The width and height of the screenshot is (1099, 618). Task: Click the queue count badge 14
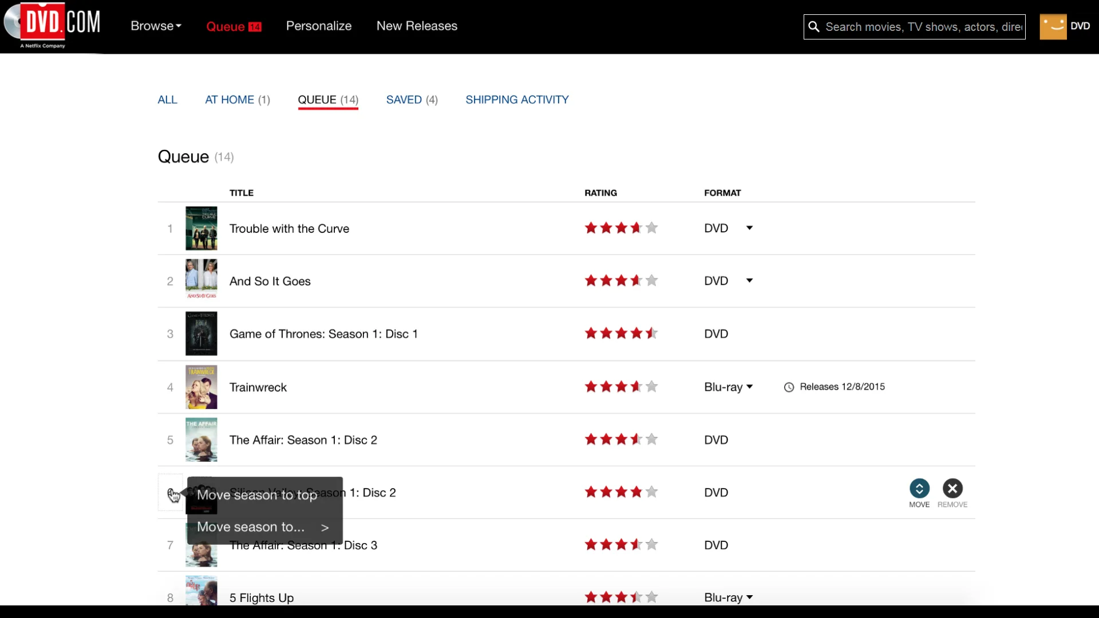(x=255, y=27)
